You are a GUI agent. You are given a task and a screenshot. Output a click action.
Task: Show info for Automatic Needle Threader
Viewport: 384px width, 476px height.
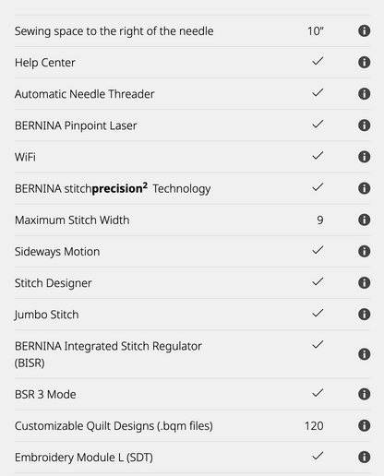coord(364,94)
